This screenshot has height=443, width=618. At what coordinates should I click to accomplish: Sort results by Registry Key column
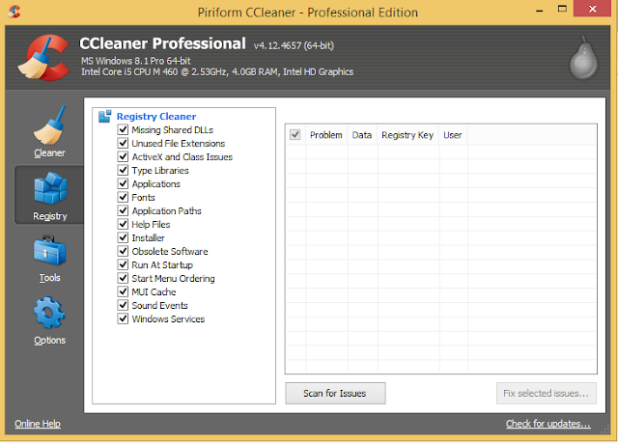click(407, 135)
